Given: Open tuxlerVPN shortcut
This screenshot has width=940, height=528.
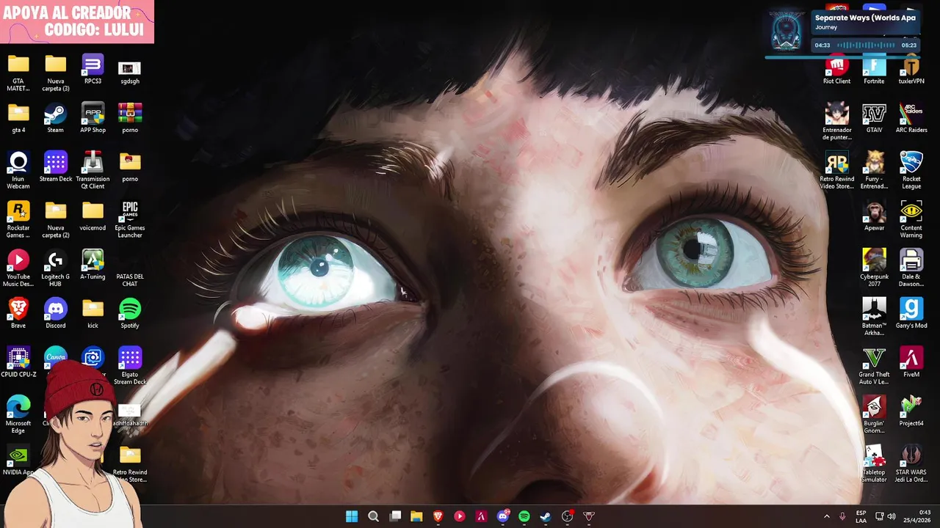Looking at the screenshot, I should (x=911, y=70).
